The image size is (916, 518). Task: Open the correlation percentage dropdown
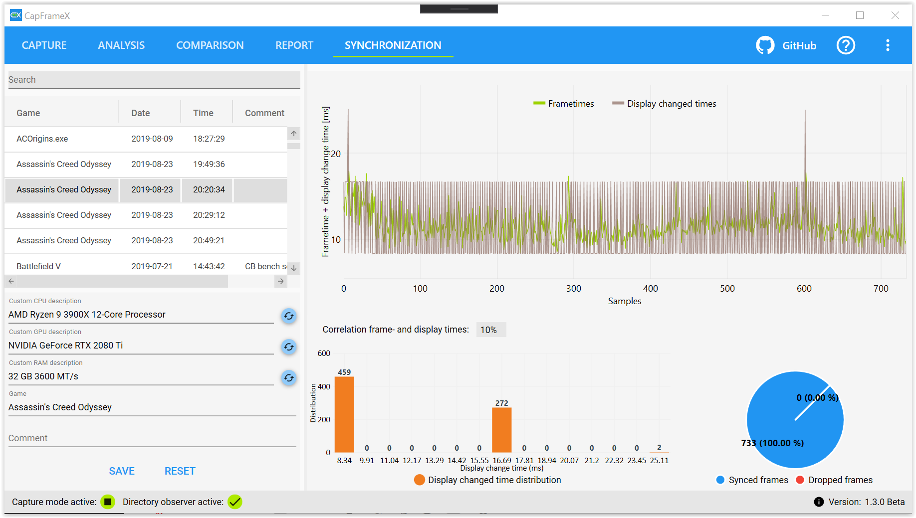(x=490, y=330)
